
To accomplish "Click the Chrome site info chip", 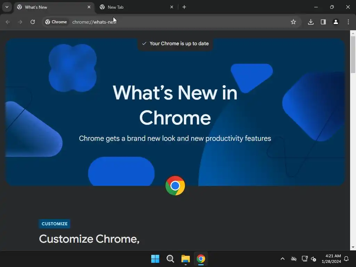I will point(56,22).
